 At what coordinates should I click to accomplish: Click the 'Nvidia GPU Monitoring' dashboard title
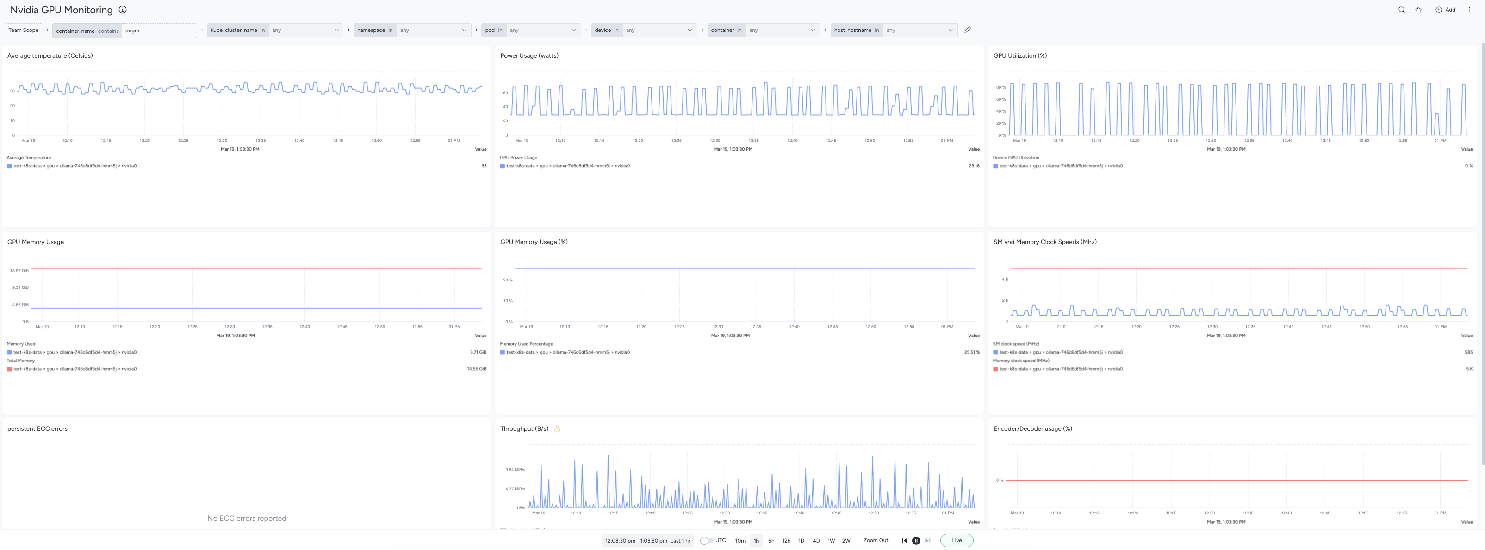click(62, 10)
